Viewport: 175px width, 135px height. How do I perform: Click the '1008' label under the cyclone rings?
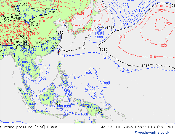point(99,37)
